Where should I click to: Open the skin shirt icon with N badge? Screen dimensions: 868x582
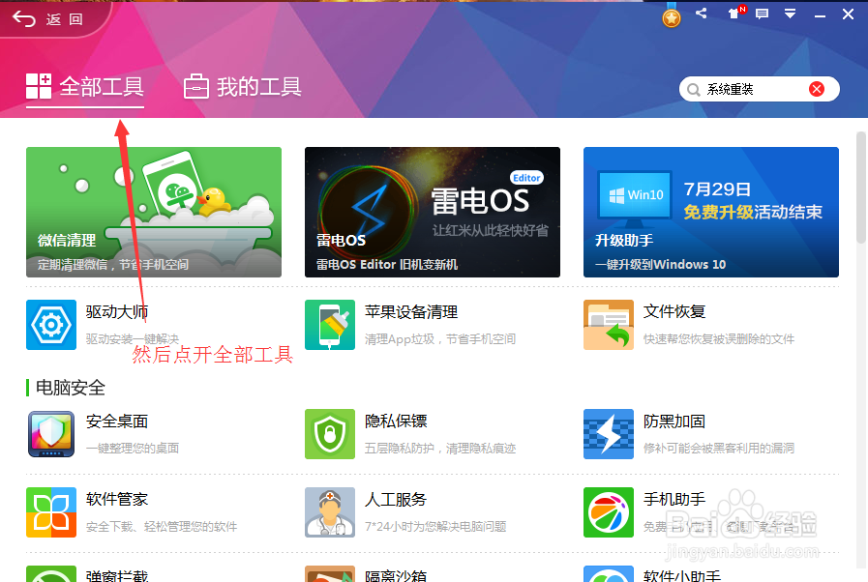(x=735, y=14)
